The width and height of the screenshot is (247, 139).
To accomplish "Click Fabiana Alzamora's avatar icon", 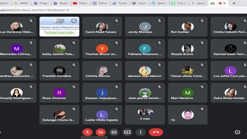I will (x=145, y=49).
